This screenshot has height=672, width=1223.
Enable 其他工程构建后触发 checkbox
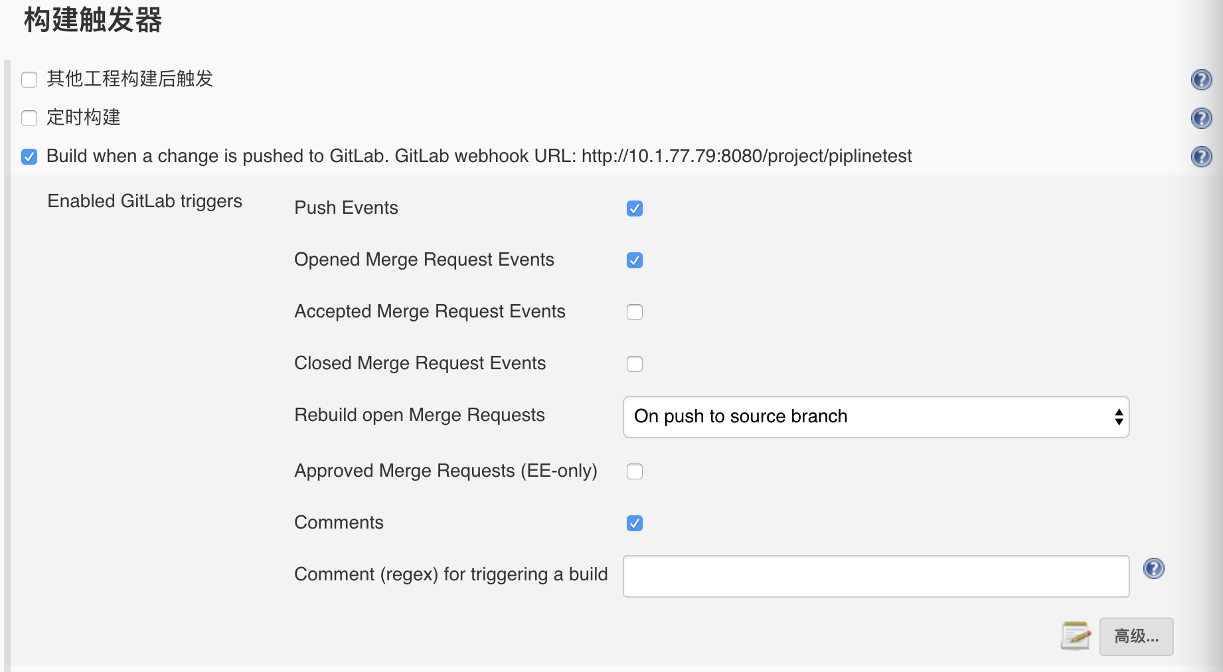29,80
